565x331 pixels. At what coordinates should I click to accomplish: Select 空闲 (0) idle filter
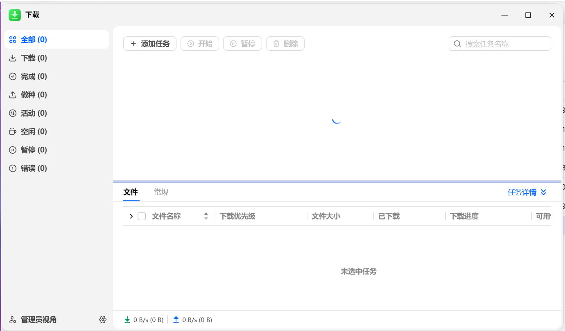[56, 132]
